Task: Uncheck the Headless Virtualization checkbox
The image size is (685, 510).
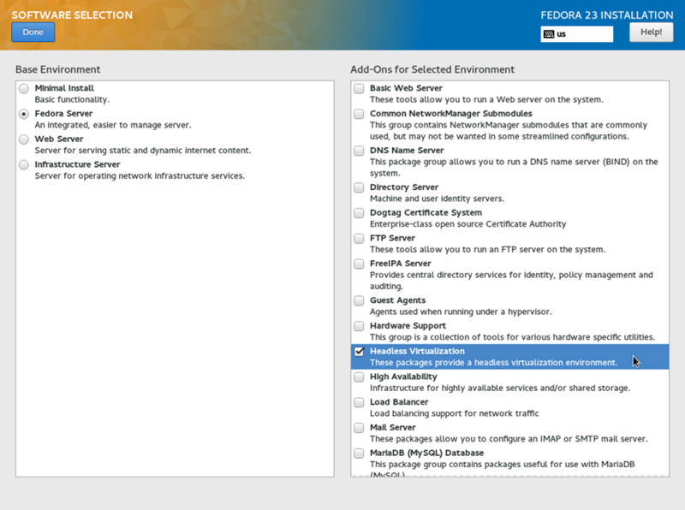Action: pos(360,352)
